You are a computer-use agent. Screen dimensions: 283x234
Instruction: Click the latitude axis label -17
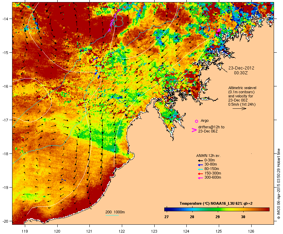click(5, 120)
